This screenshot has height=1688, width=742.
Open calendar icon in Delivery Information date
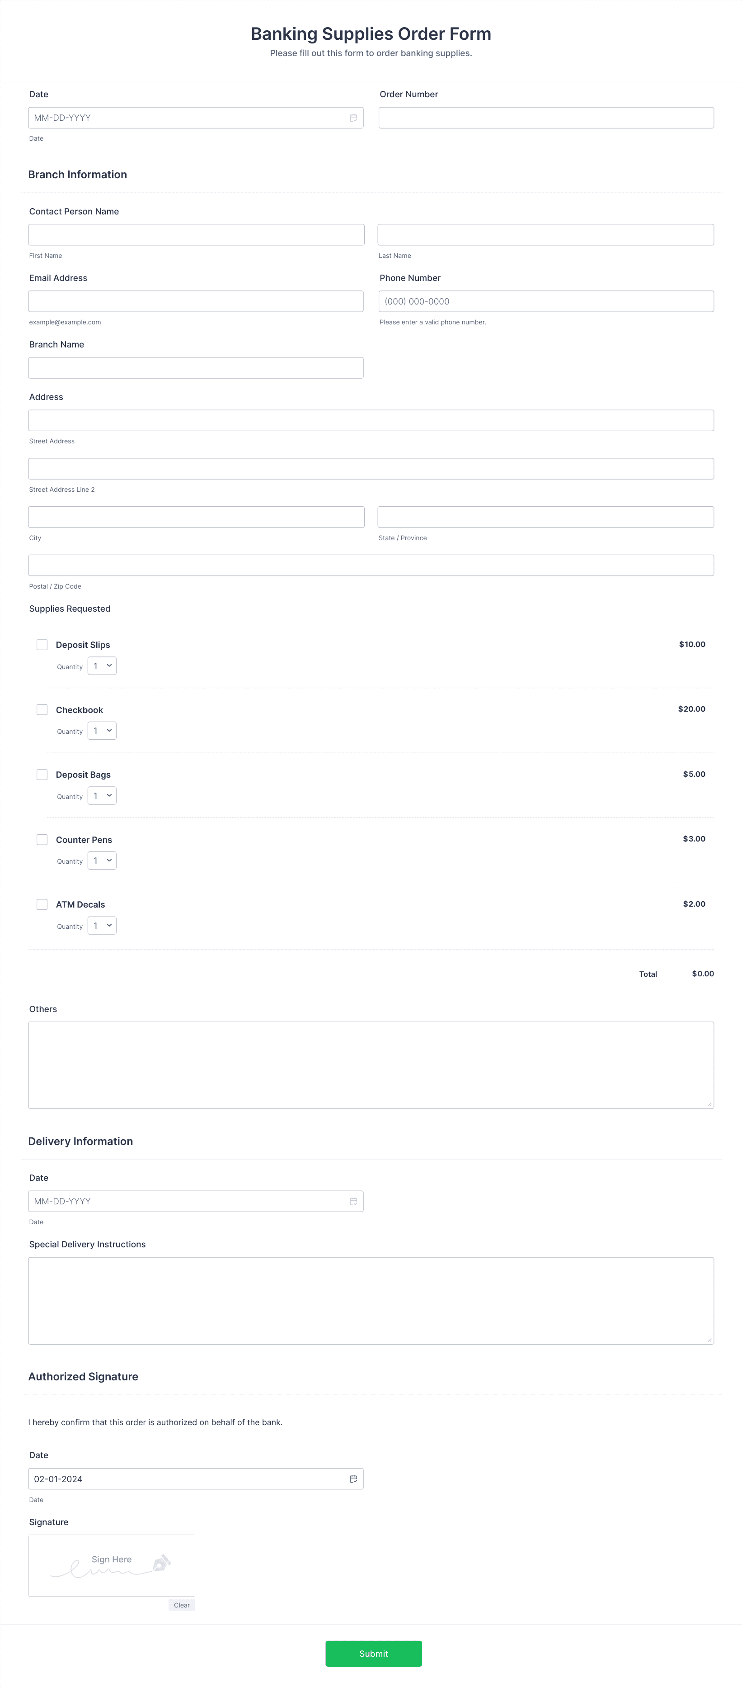click(x=353, y=1201)
